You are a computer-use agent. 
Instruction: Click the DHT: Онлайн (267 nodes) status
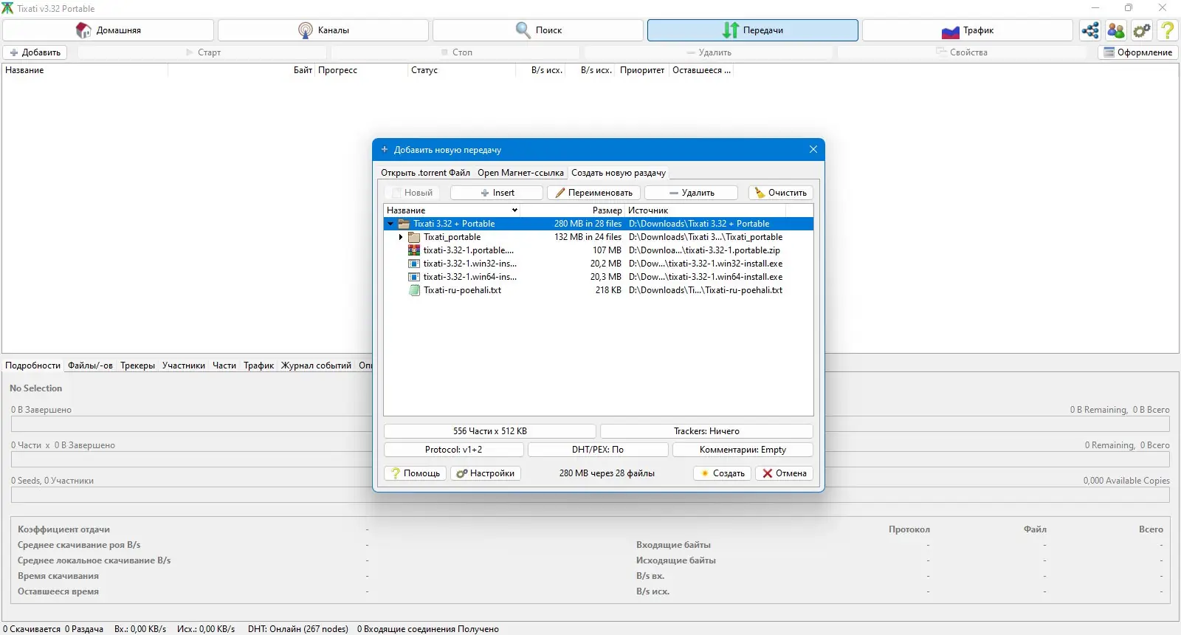click(x=298, y=629)
